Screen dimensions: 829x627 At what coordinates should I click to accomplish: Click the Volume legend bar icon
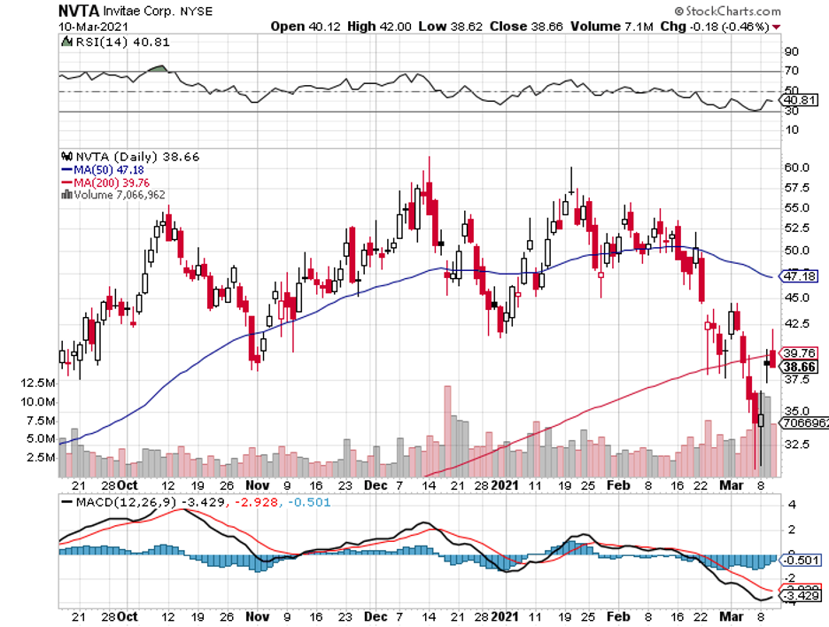pos(66,195)
